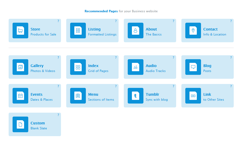Click the Tumblr card's question mark
240x145 pixels.
pyautogui.click(x=173, y=86)
